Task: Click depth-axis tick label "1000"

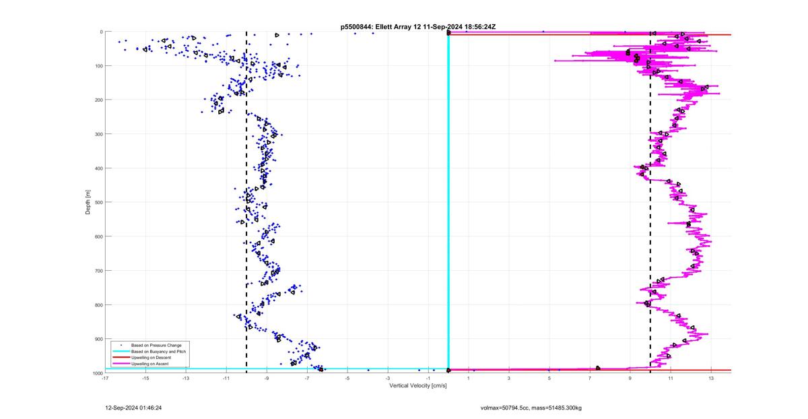Action: [97, 373]
